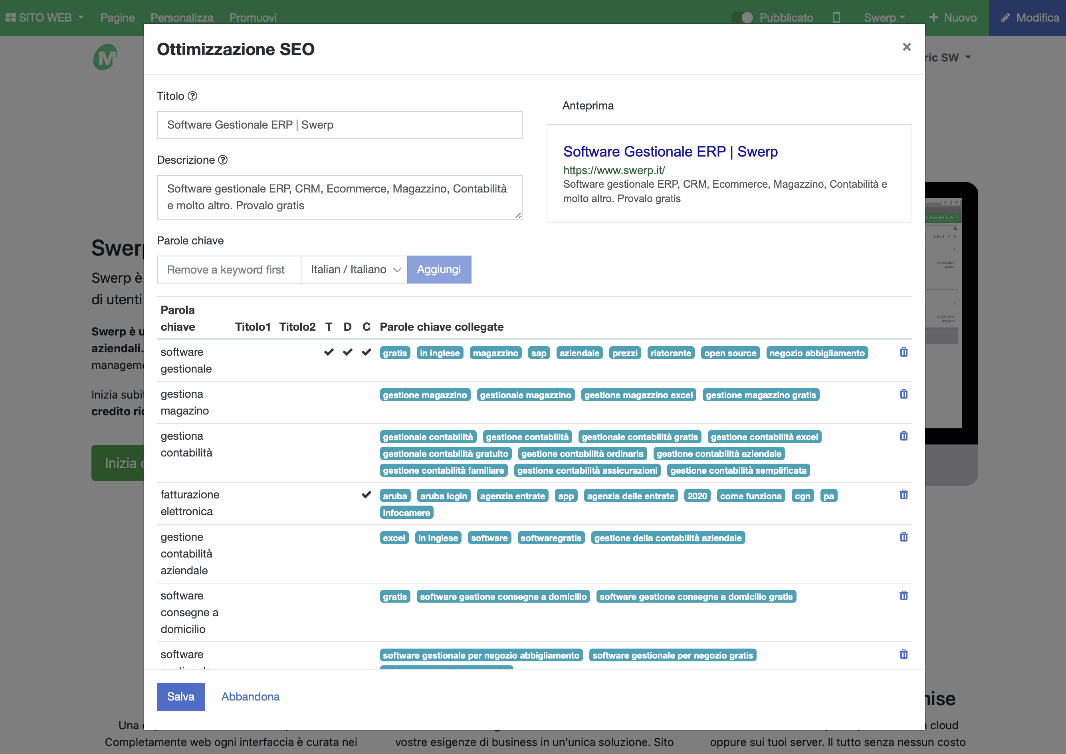This screenshot has width=1066, height=754.
Task: Open the Personalizza menu
Action: (x=182, y=18)
